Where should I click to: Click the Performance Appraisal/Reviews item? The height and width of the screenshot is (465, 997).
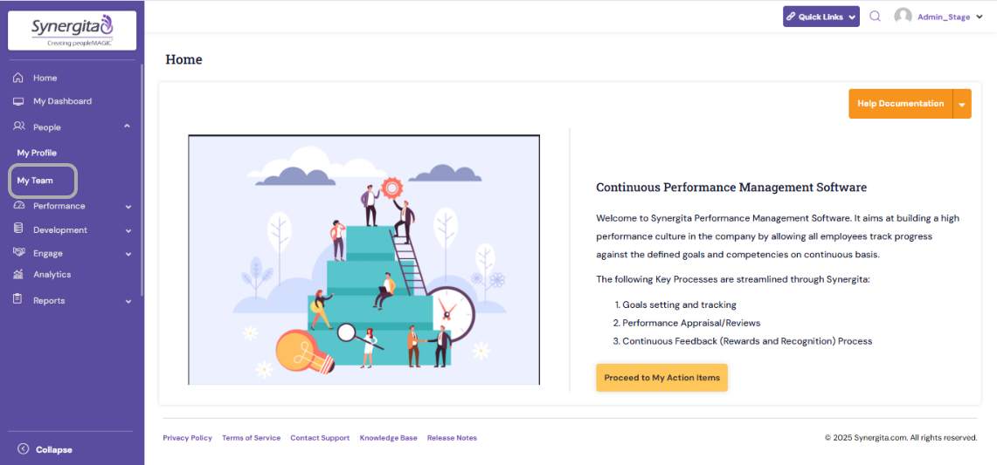(x=691, y=323)
